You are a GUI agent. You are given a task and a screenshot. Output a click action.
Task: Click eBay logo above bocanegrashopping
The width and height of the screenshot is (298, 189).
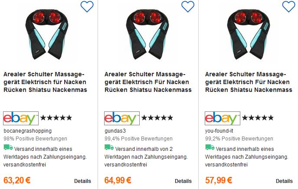coord(21,118)
